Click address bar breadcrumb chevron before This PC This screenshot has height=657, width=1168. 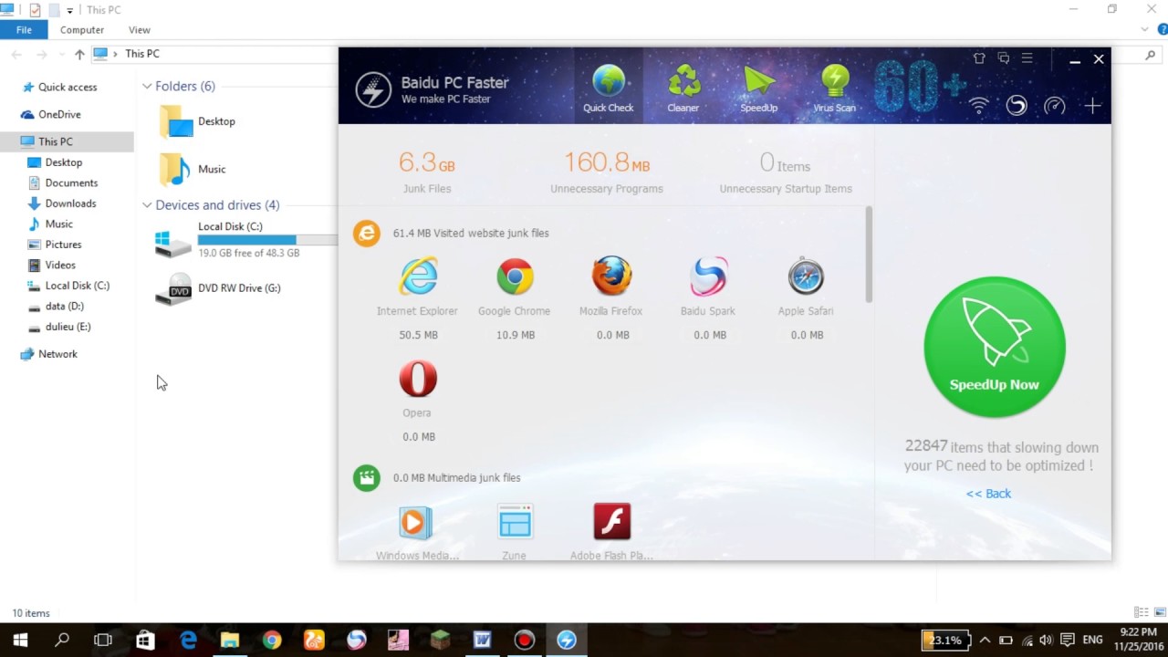coord(116,54)
